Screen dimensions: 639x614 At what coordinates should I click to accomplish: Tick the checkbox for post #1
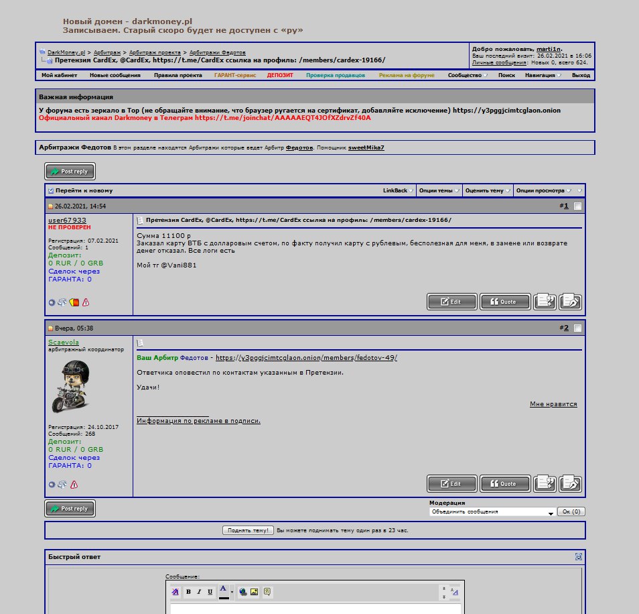577,206
